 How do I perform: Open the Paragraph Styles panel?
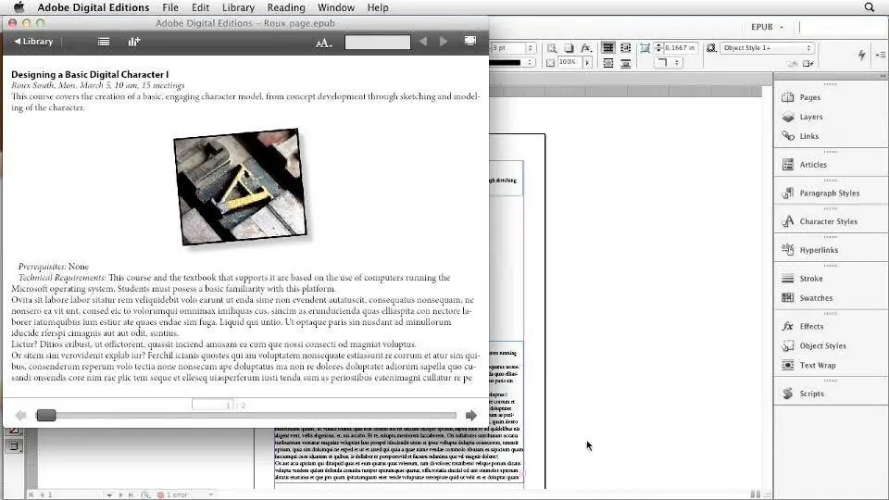click(830, 193)
